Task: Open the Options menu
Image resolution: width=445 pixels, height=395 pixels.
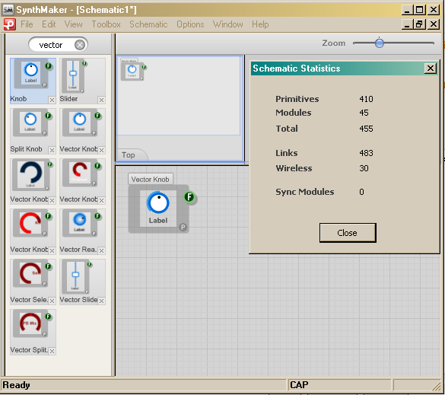Action: coord(190,24)
